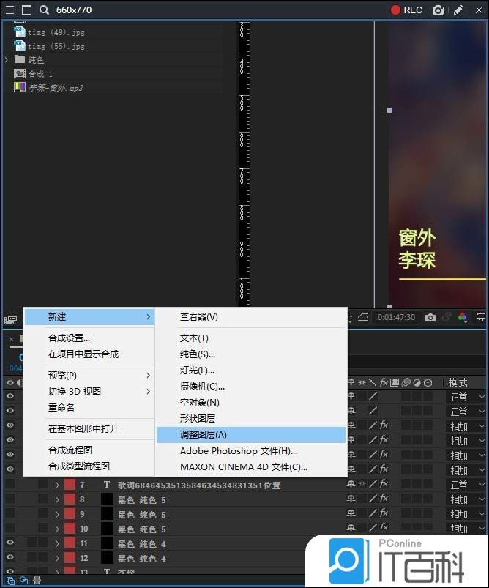The height and width of the screenshot is (588, 489).
Task: Expand the 纯色 folder arrow
Action: tap(6, 59)
